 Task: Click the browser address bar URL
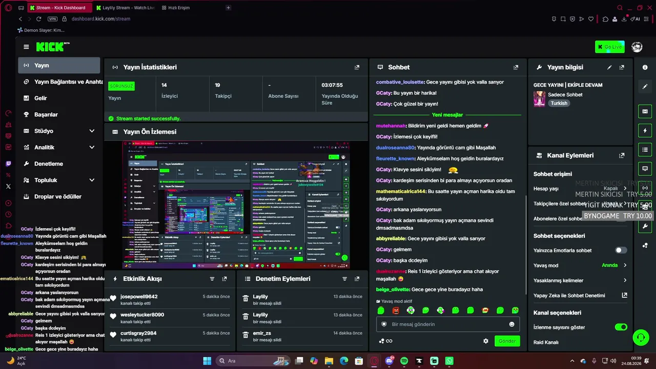[101, 19]
